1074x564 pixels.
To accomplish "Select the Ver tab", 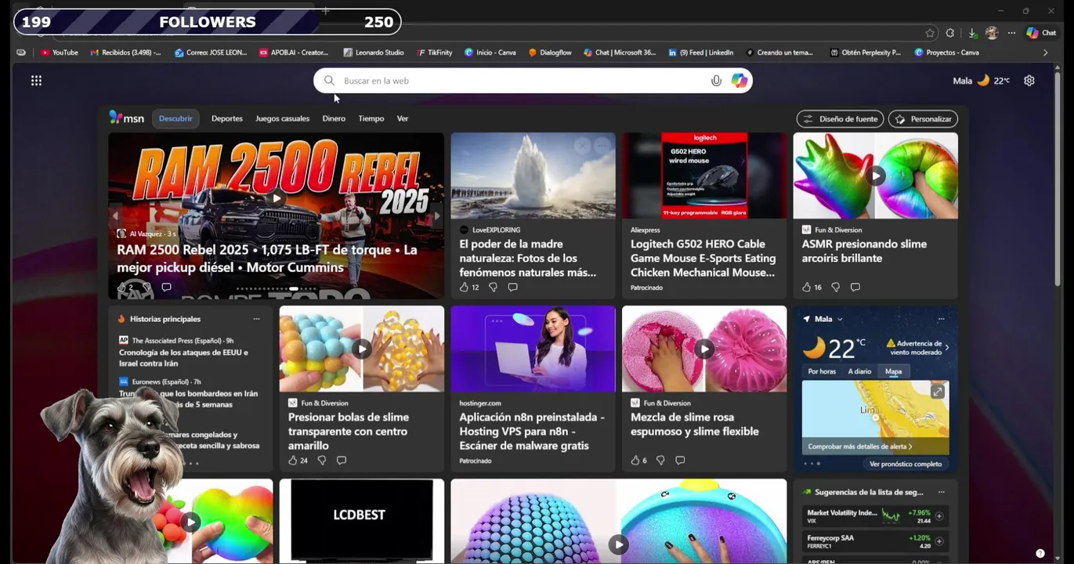I will coord(403,118).
